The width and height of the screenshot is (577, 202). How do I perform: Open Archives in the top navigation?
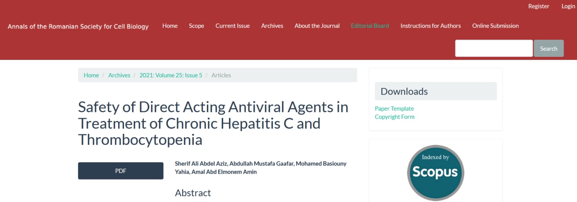point(272,26)
